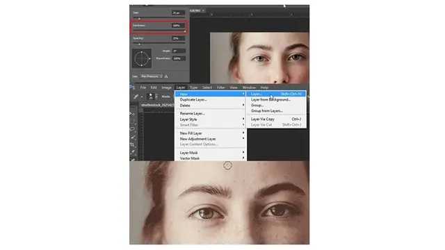Choose Group... in New submenu
The image size is (445, 250).
276,105
